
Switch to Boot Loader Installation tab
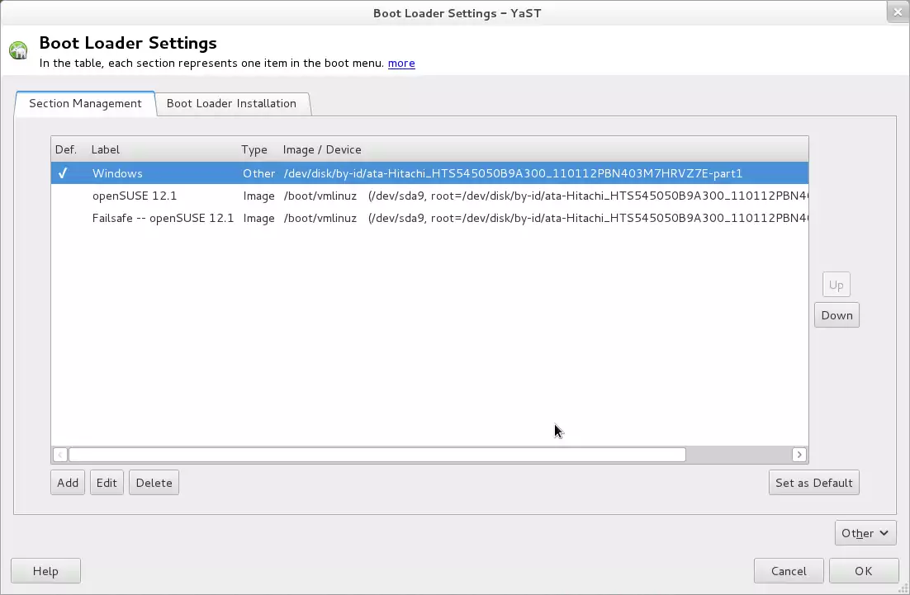tap(231, 103)
